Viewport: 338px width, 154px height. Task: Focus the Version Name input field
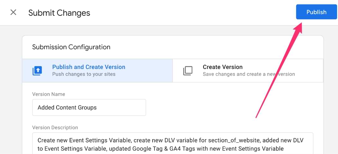[89, 107]
